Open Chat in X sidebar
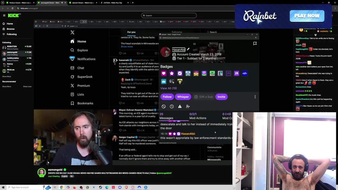The height and width of the screenshot is (190, 338). [77, 68]
